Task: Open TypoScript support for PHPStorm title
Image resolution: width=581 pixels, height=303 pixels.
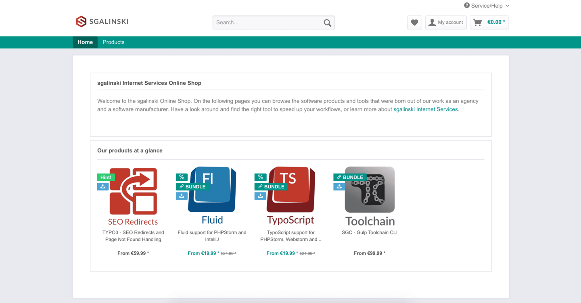Action: [290, 236]
